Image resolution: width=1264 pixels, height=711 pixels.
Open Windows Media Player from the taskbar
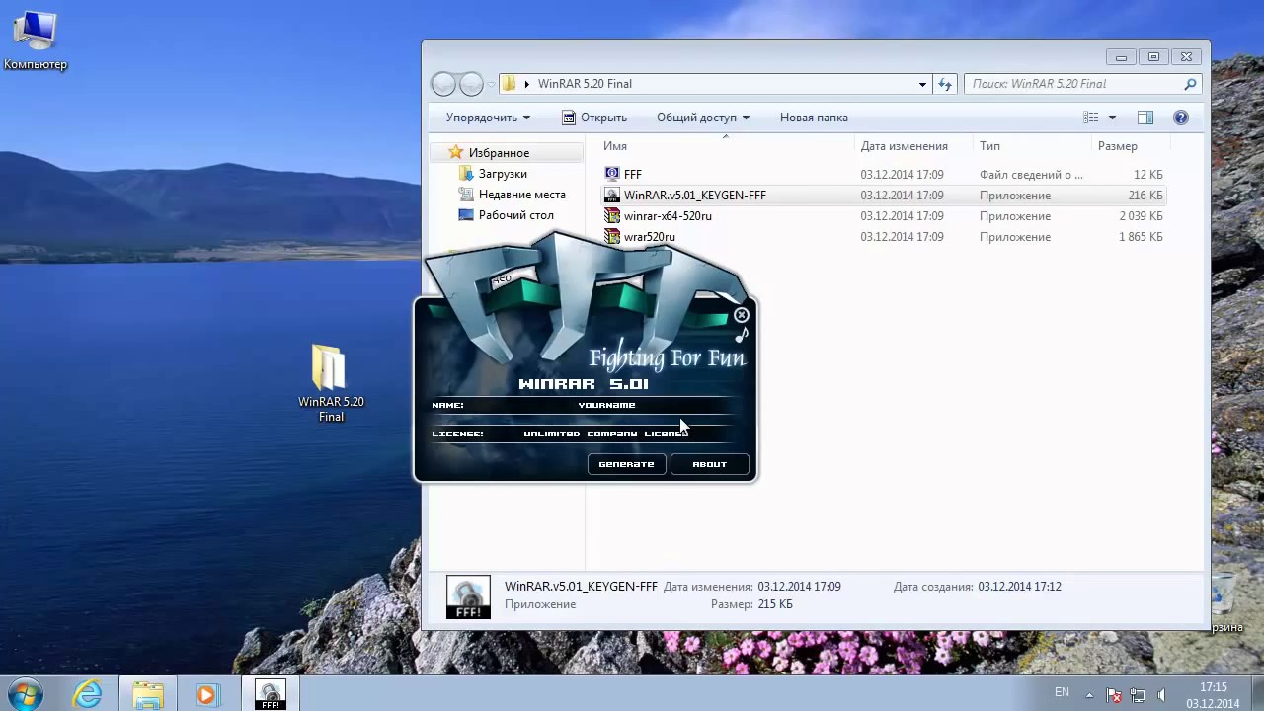[206, 694]
